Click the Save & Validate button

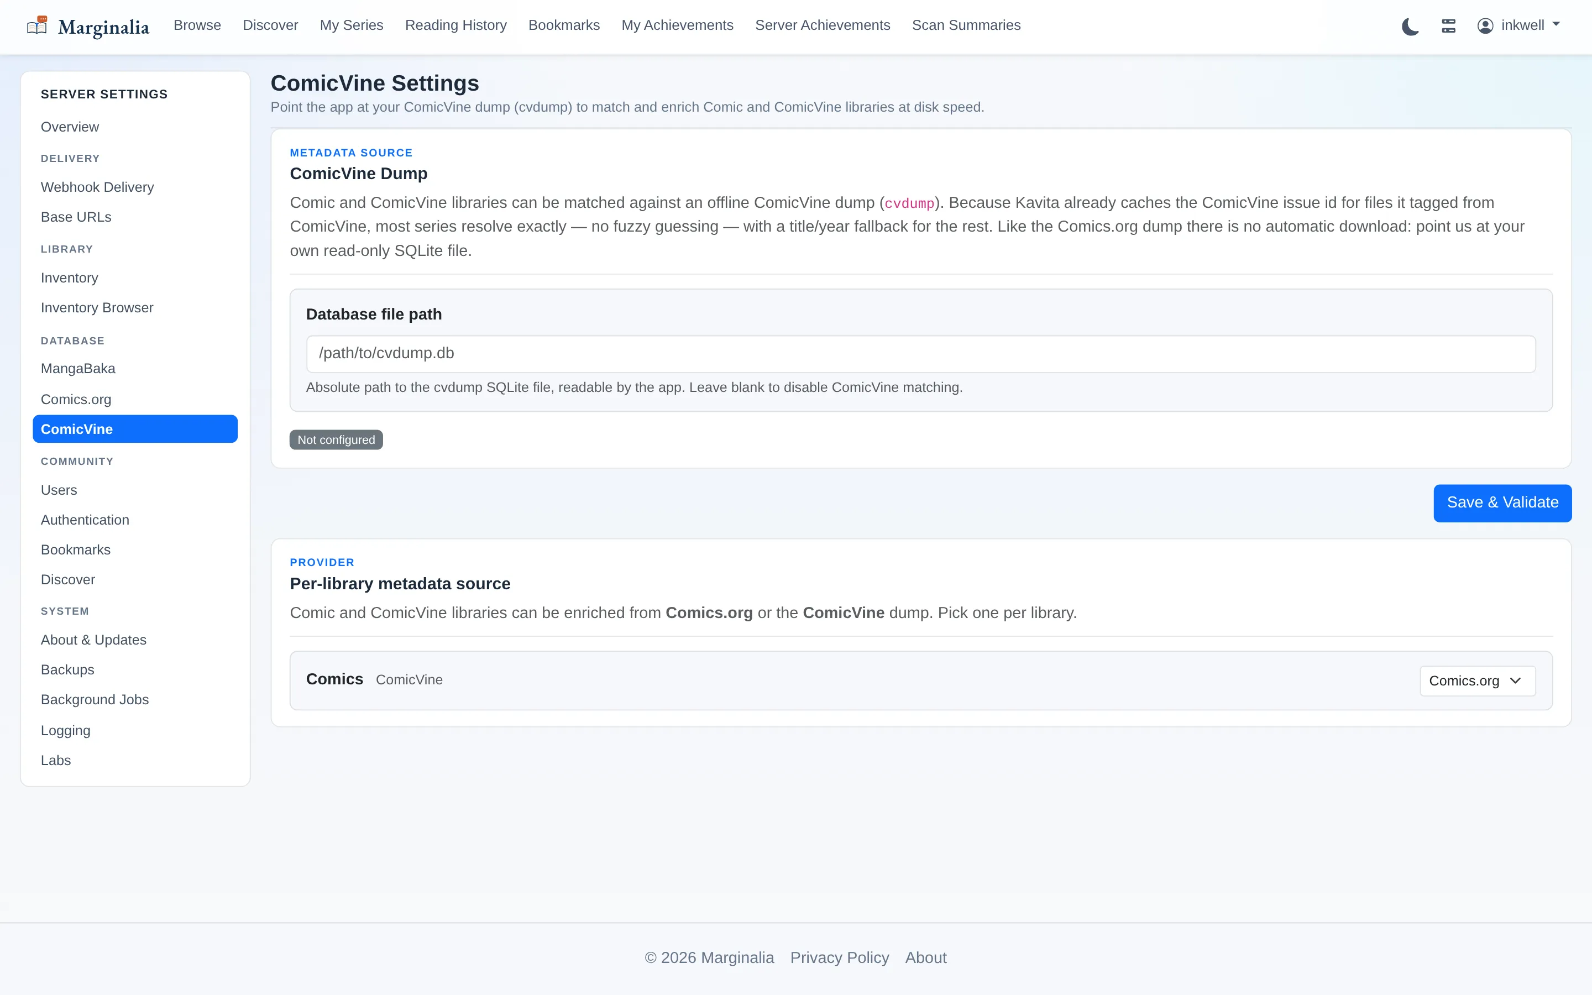click(x=1502, y=503)
